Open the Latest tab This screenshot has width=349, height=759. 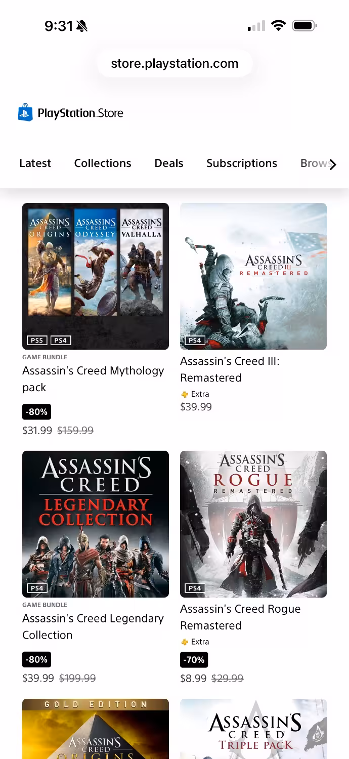(35, 163)
